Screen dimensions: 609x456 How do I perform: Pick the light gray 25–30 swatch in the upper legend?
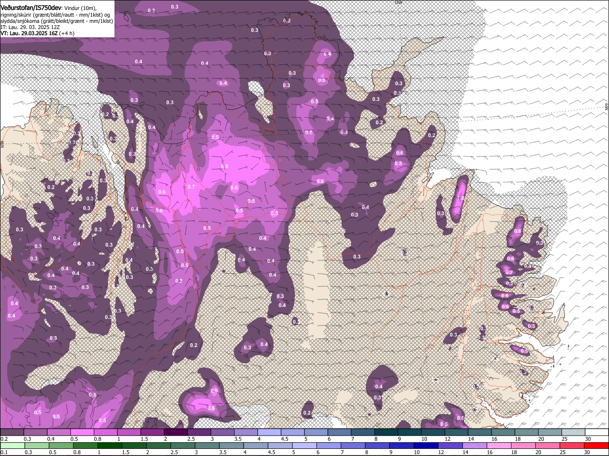tap(574, 432)
